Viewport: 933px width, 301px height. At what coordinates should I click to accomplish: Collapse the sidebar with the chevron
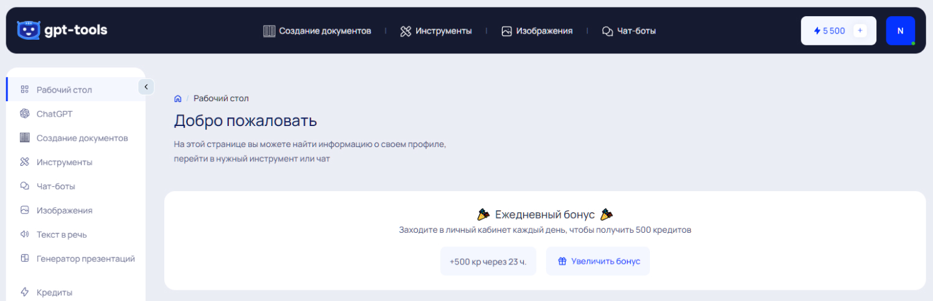point(146,87)
